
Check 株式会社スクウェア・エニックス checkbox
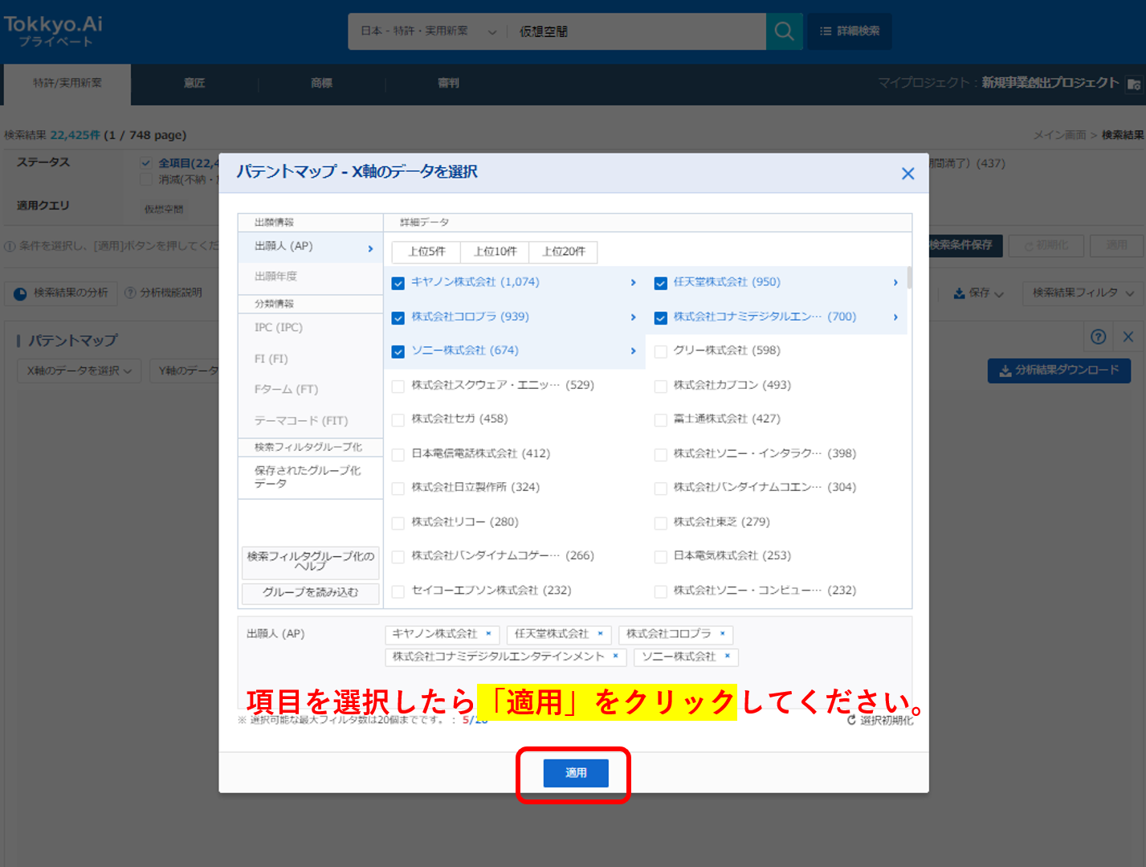click(398, 386)
